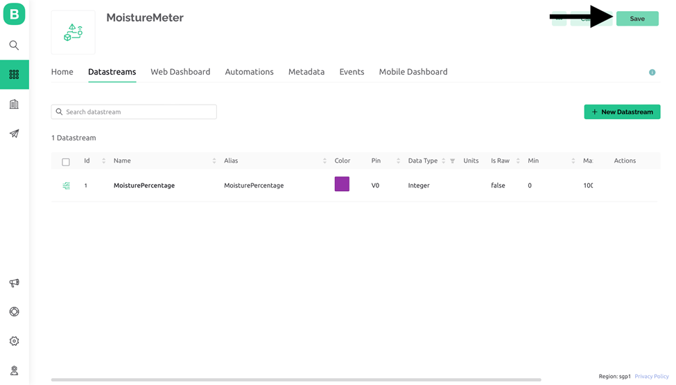Open the Metadata tab
The height and width of the screenshot is (385, 676).
pyautogui.click(x=306, y=72)
